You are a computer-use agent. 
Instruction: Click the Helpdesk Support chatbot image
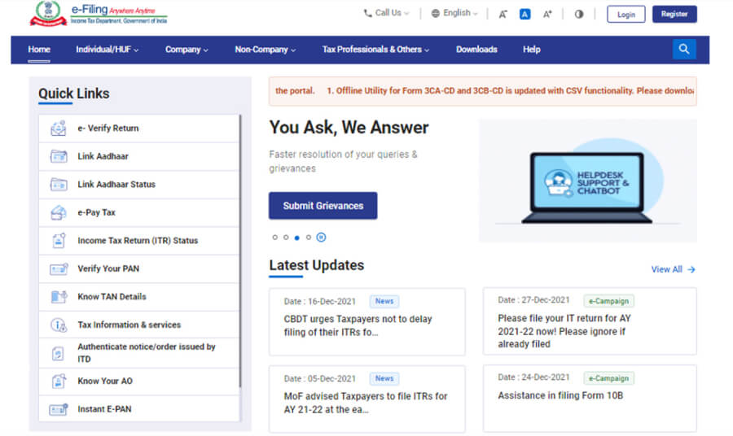click(586, 181)
